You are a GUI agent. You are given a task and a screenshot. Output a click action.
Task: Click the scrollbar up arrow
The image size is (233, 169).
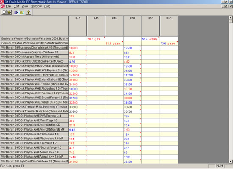[230, 18]
